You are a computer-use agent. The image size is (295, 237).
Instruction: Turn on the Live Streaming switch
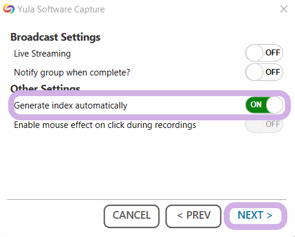(264, 53)
